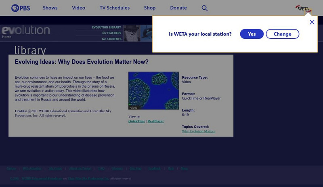Screen dimensions: 323x187
Task: Click WGBH Educational Foundation footer link
Action: pyautogui.click(x=42, y=179)
